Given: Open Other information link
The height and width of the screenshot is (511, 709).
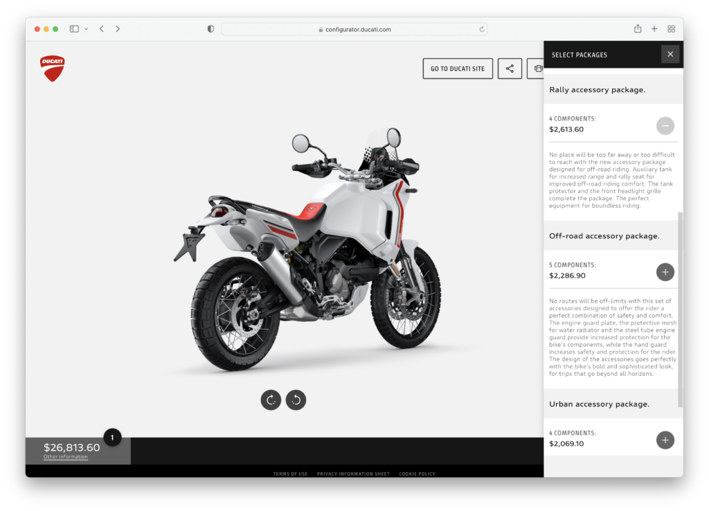Looking at the screenshot, I should pos(66,457).
